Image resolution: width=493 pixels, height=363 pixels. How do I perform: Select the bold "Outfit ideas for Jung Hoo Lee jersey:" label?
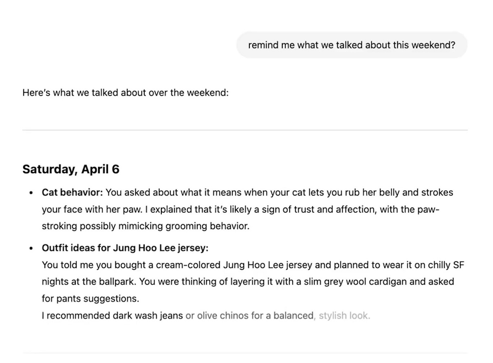[x=125, y=248]
